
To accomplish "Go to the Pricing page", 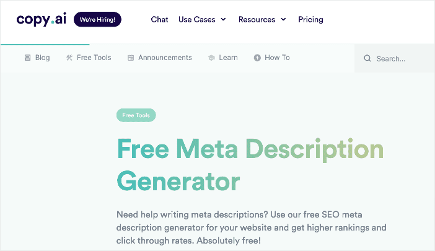I will pos(310,20).
